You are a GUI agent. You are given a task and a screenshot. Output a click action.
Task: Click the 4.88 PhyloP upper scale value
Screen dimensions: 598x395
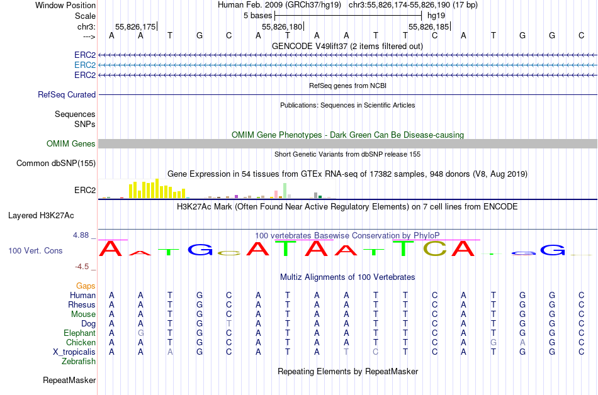click(81, 235)
